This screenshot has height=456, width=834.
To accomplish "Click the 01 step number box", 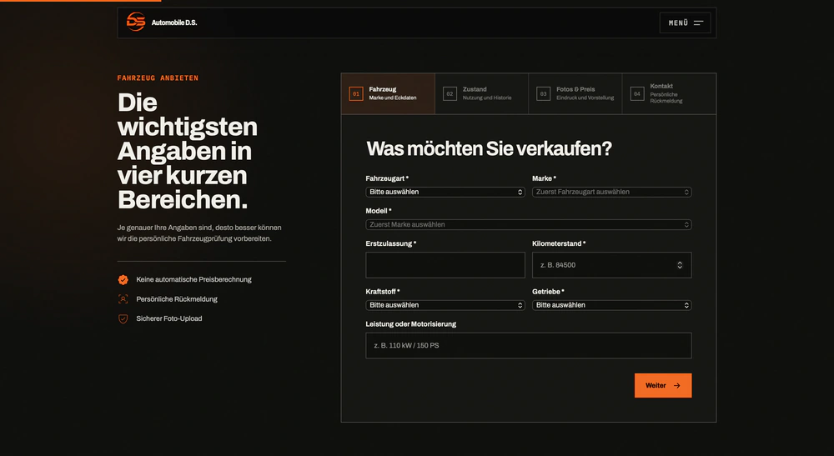I will point(356,93).
